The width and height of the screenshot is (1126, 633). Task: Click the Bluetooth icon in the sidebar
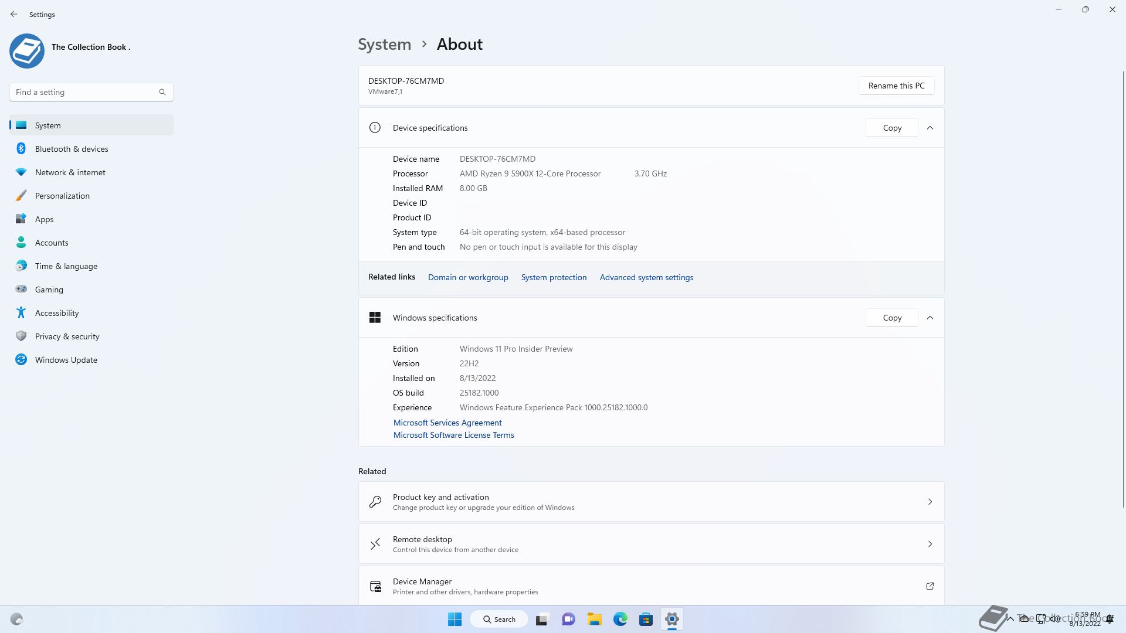click(21, 149)
